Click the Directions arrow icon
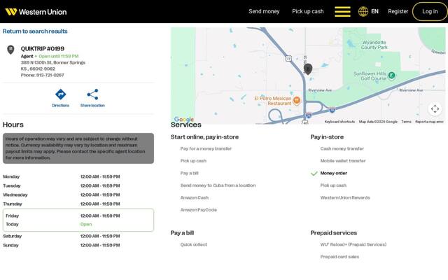 click(x=61, y=94)
